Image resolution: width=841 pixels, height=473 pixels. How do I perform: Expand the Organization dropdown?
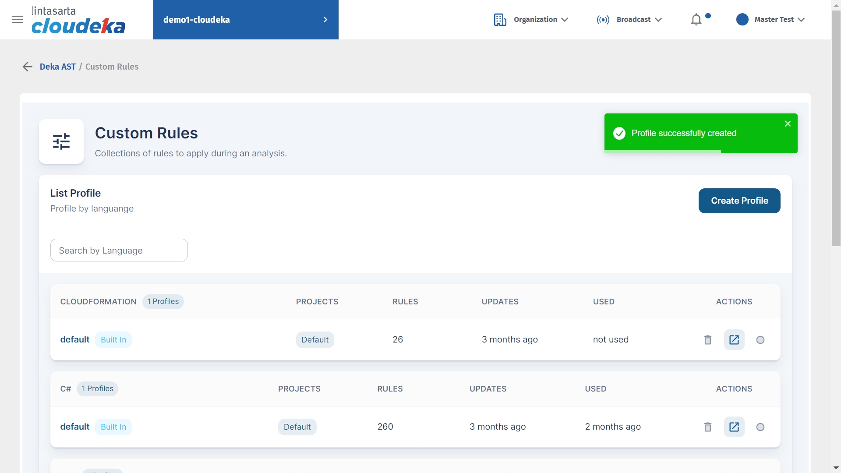click(531, 20)
